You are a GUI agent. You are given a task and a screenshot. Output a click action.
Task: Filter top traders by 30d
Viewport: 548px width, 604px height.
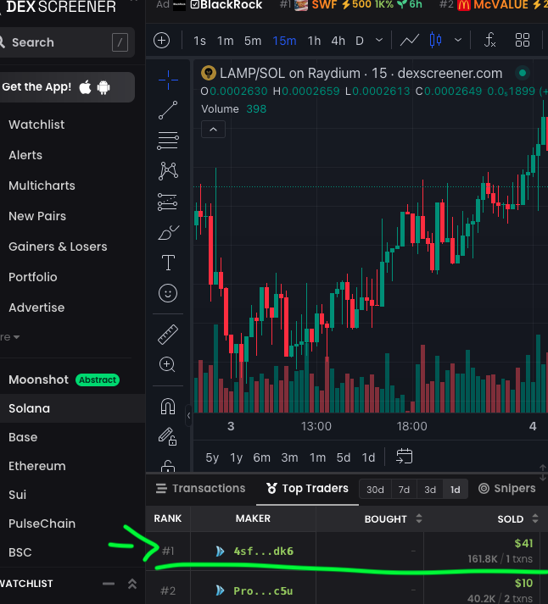point(375,489)
